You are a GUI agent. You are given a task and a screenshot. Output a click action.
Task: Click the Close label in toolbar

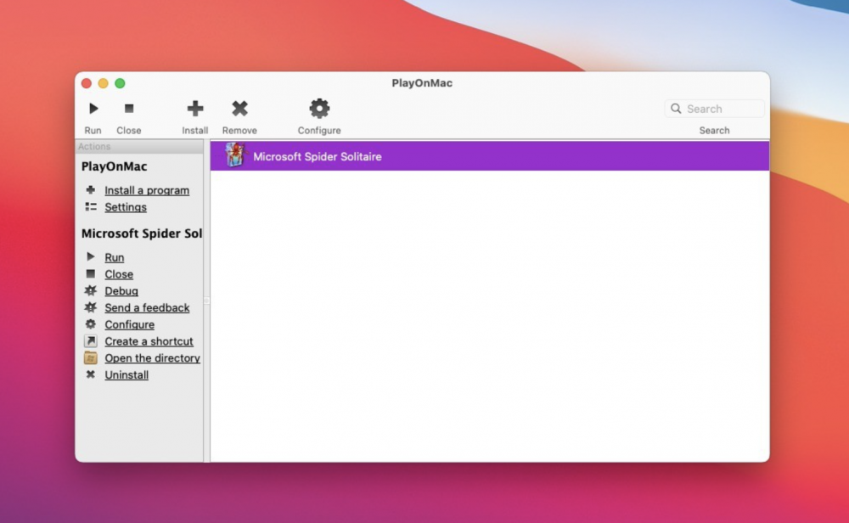pos(128,131)
